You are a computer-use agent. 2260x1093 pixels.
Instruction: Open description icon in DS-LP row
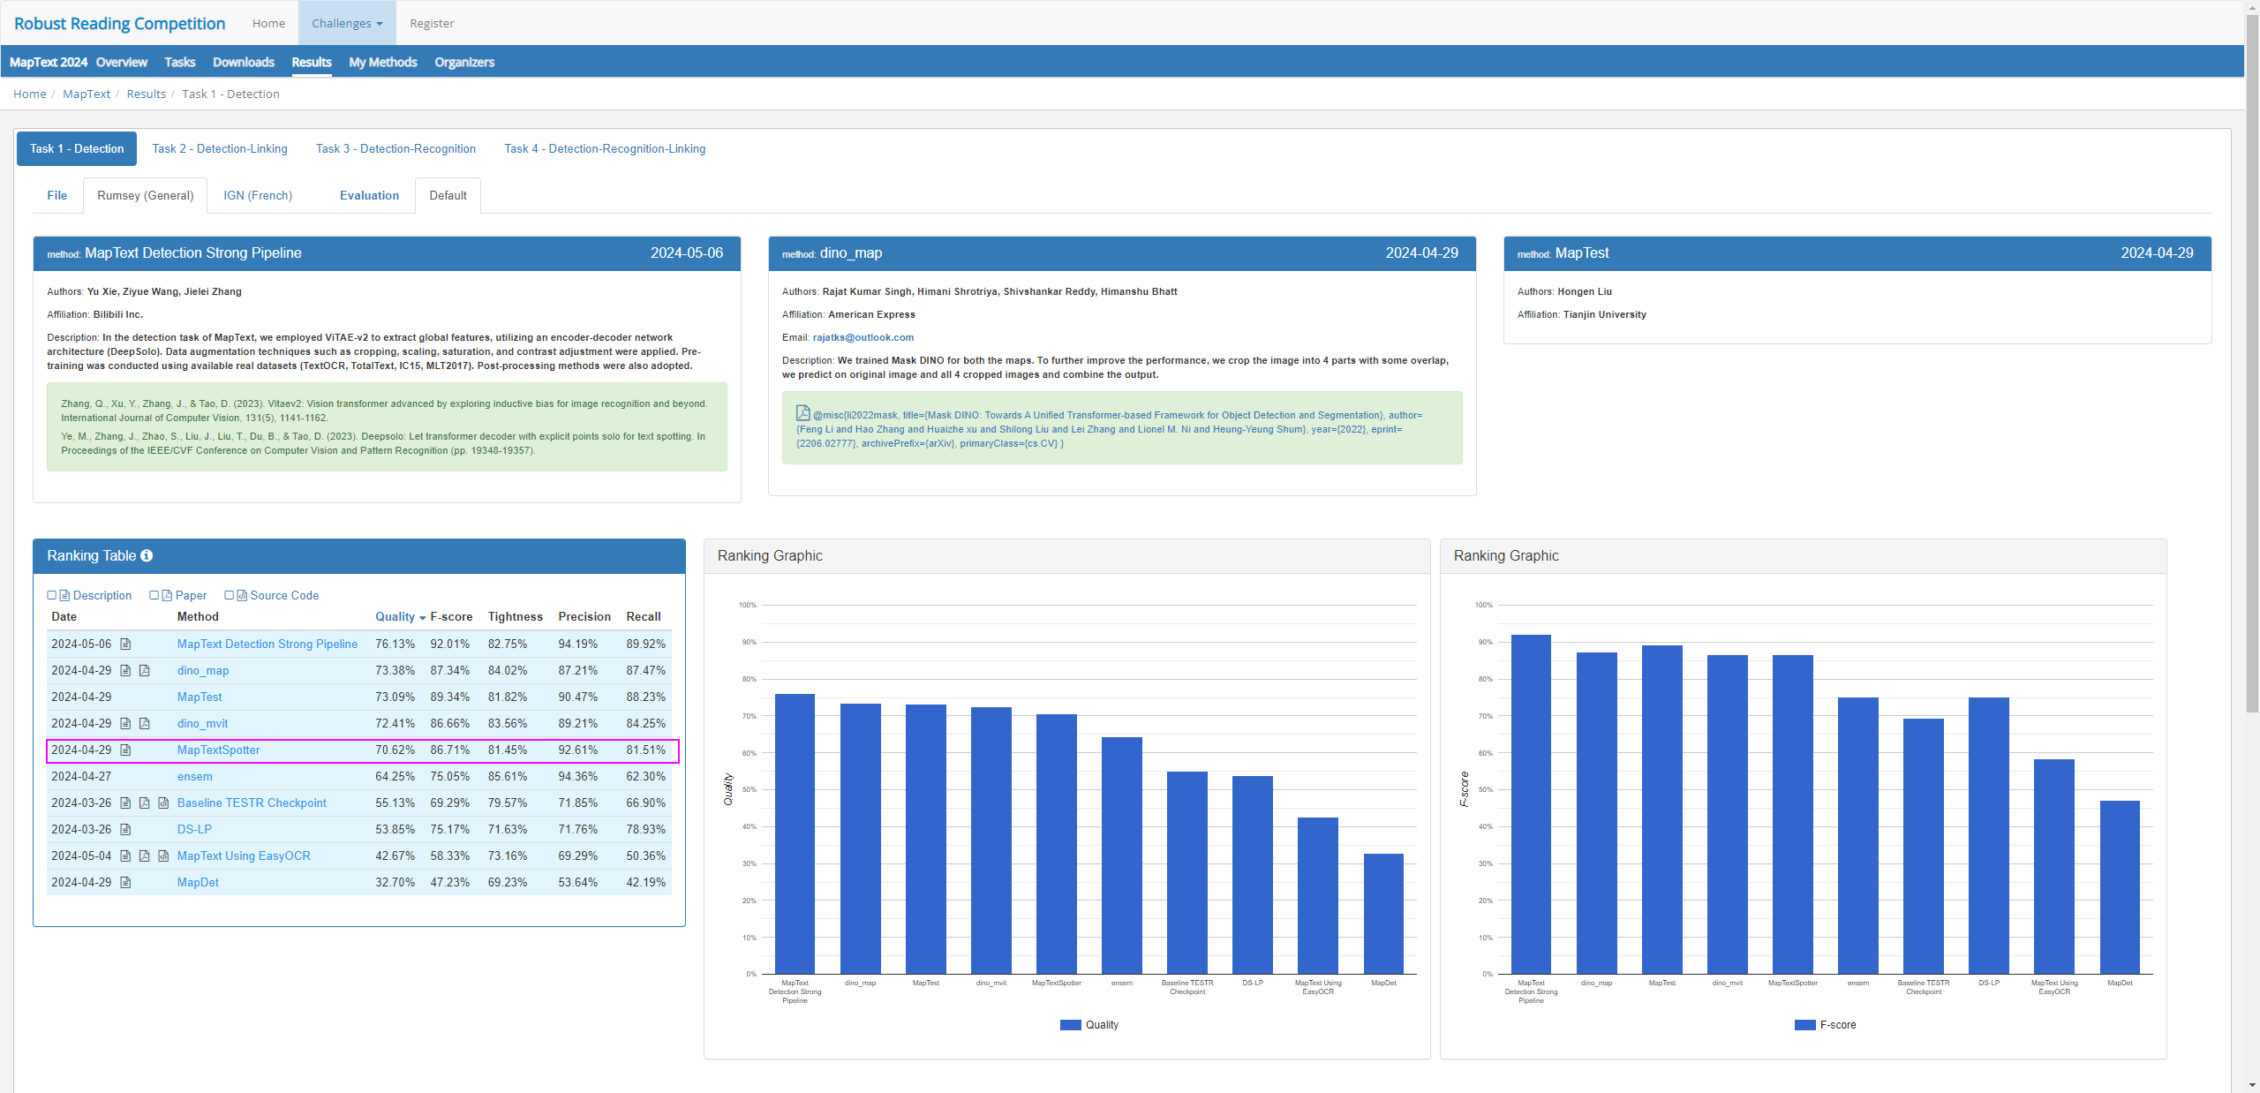(125, 830)
